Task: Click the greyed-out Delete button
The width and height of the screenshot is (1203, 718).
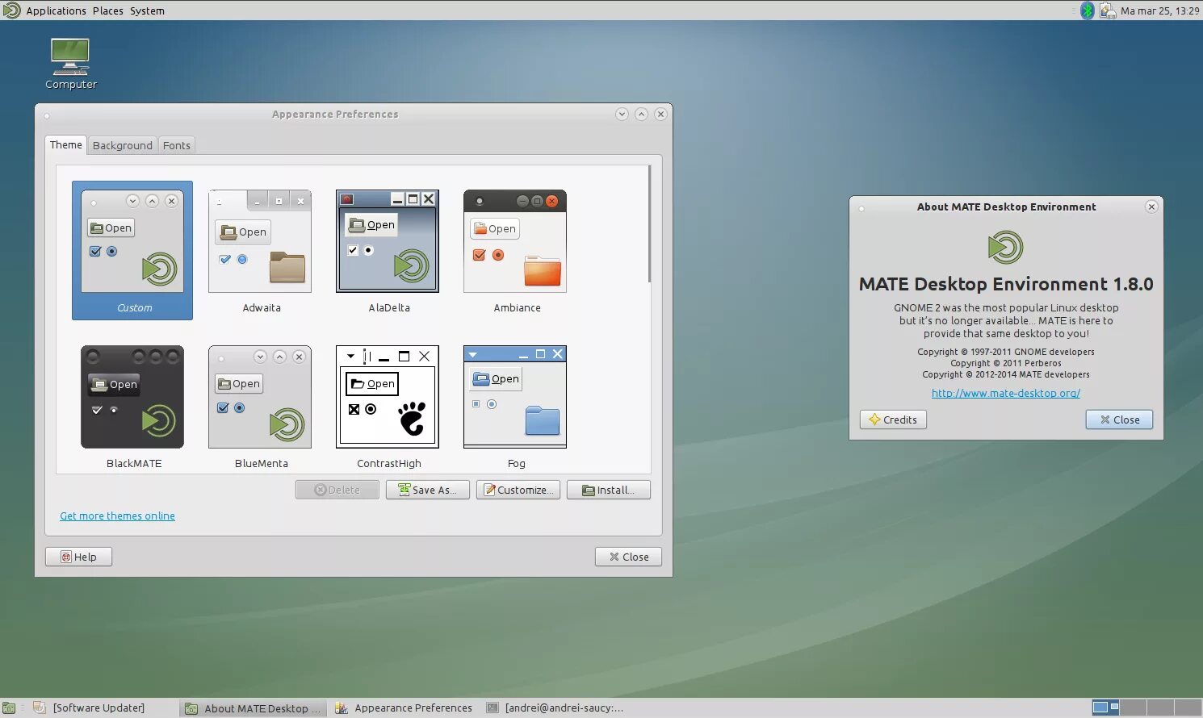Action: (x=337, y=490)
